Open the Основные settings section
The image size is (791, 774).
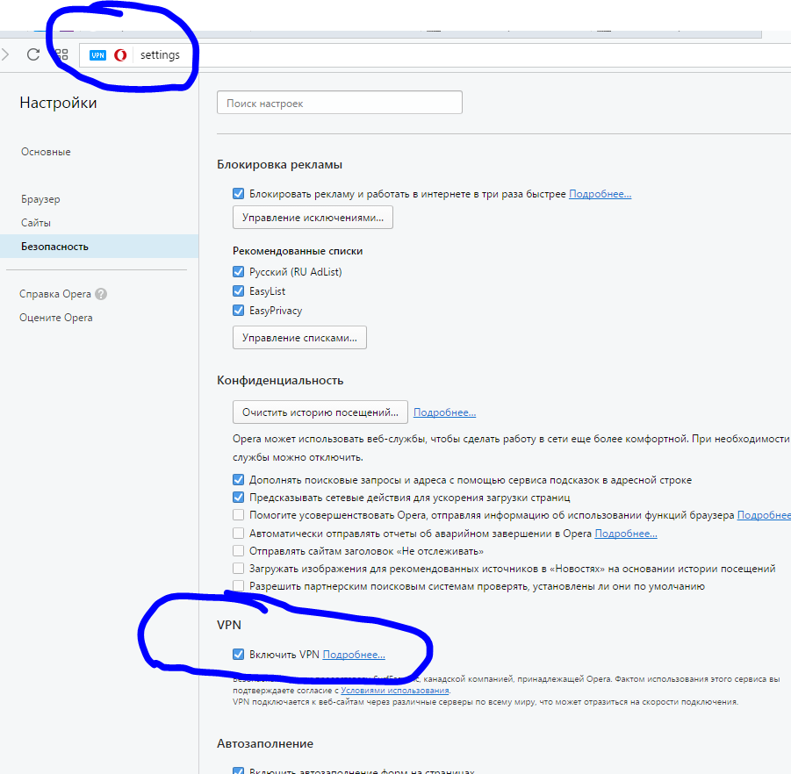pyautogui.click(x=46, y=152)
